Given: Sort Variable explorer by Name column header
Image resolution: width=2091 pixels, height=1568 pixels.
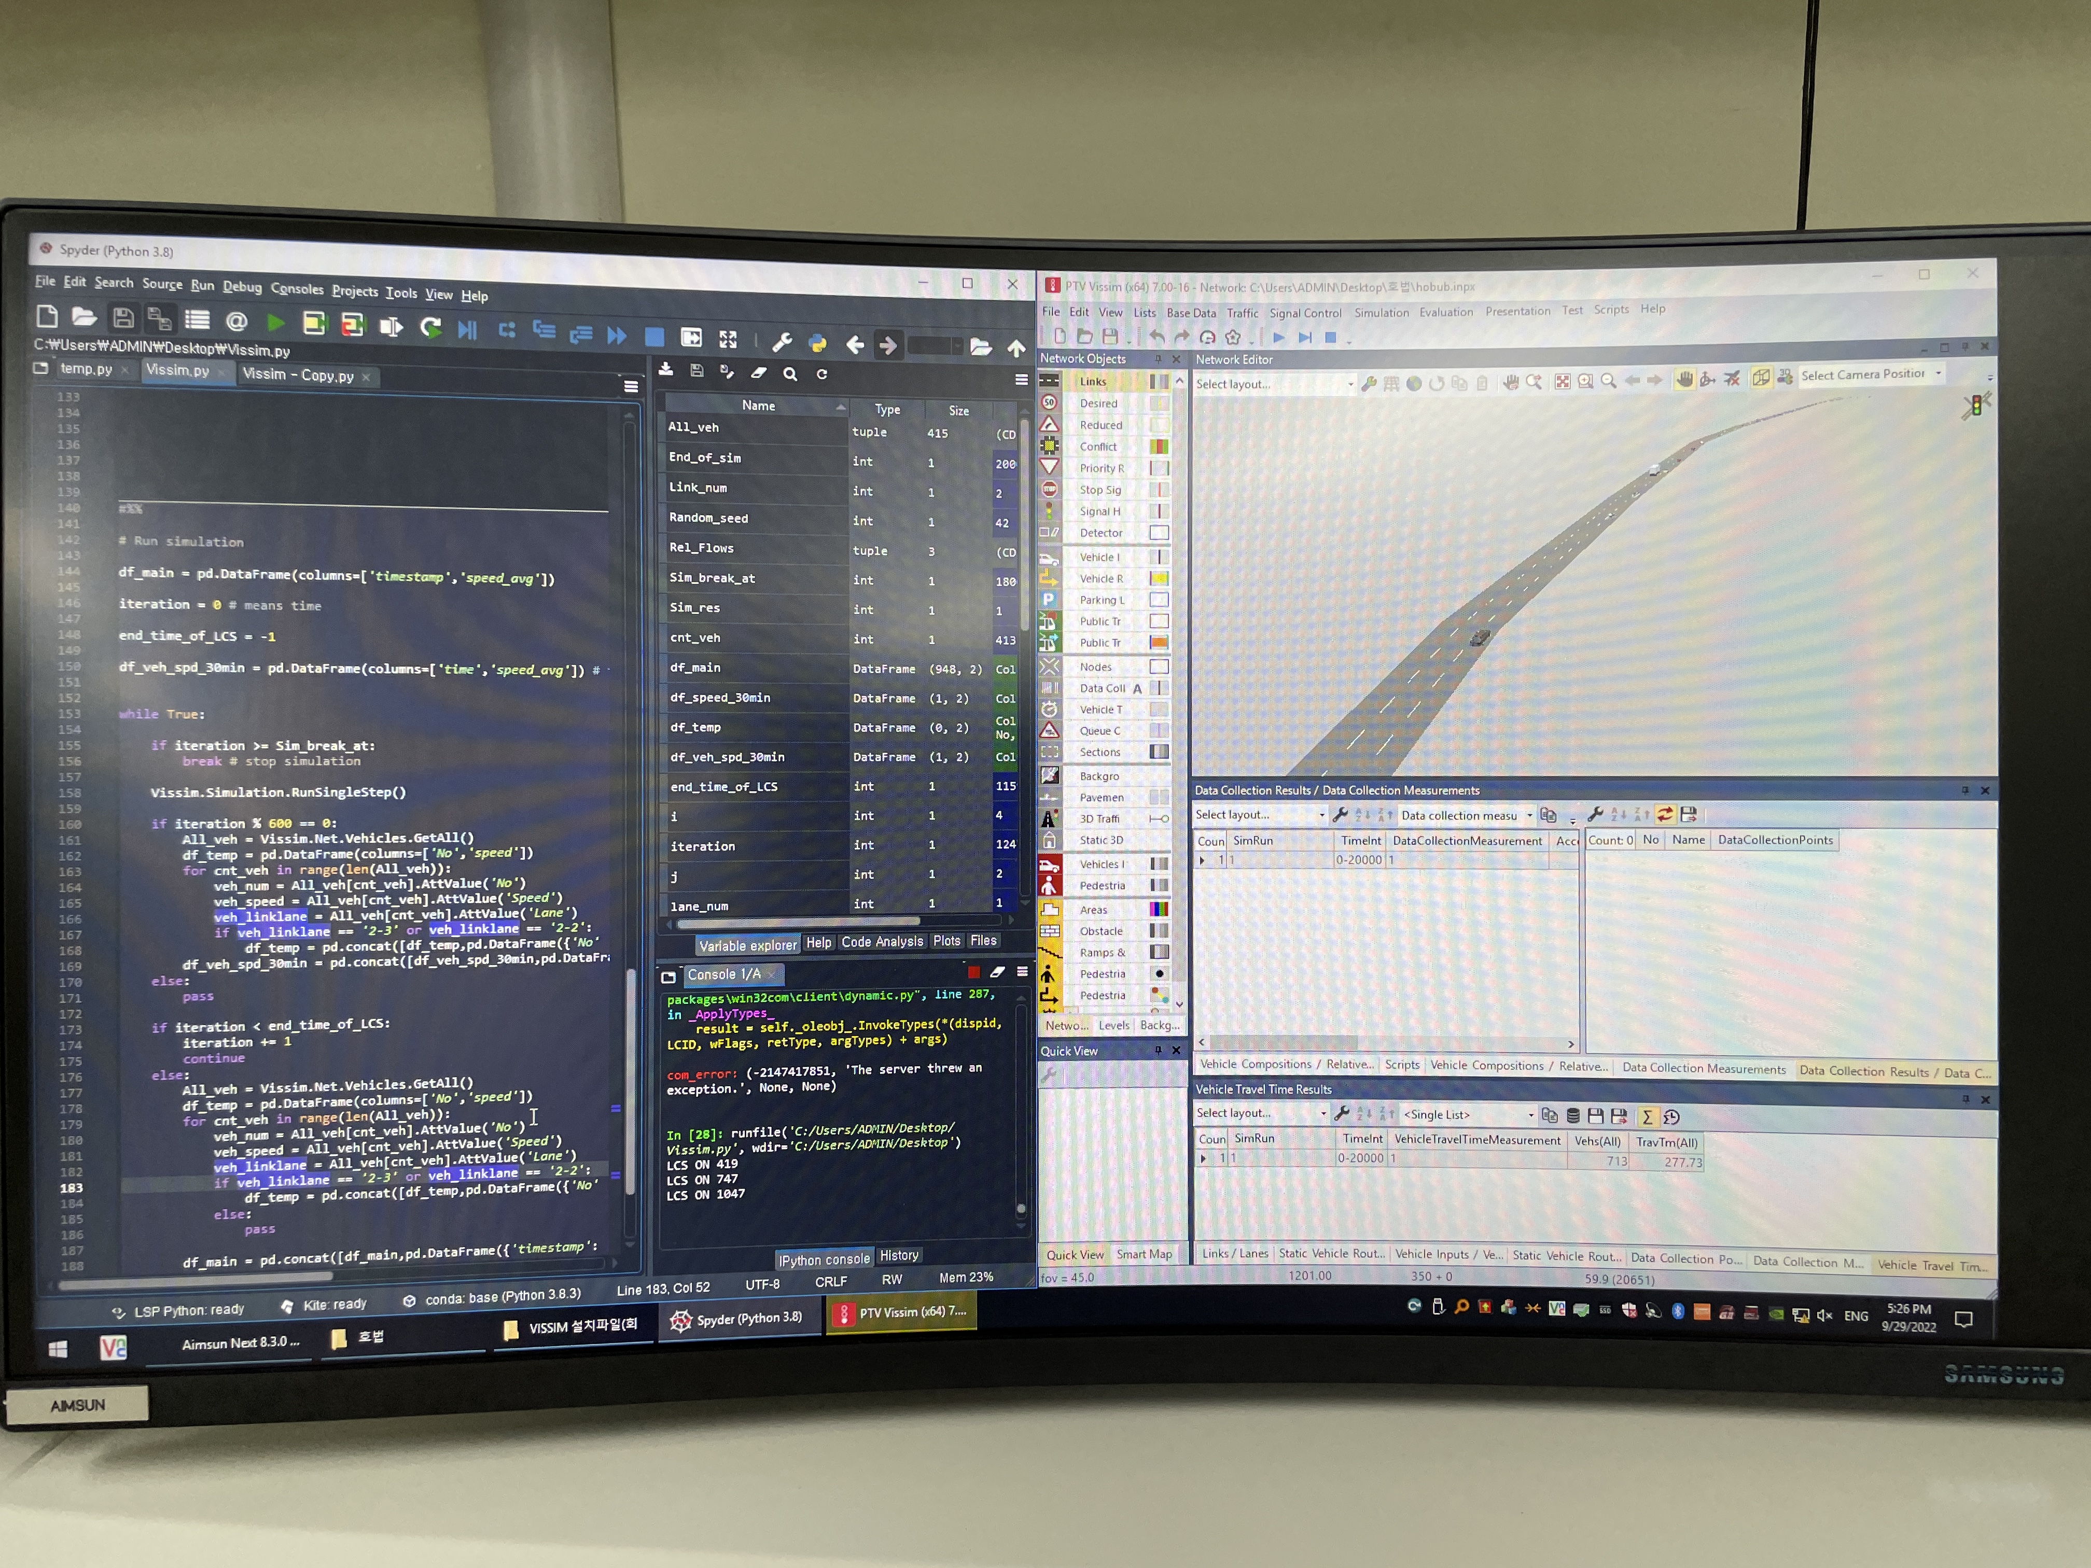Looking at the screenshot, I should click(757, 405).
